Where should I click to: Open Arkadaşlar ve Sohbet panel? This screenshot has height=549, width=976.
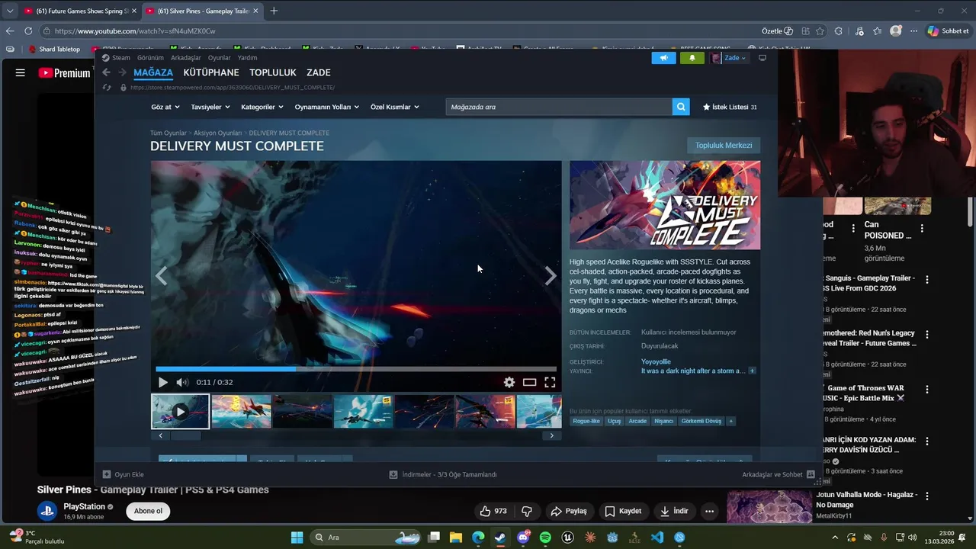[x=779, y=474]
